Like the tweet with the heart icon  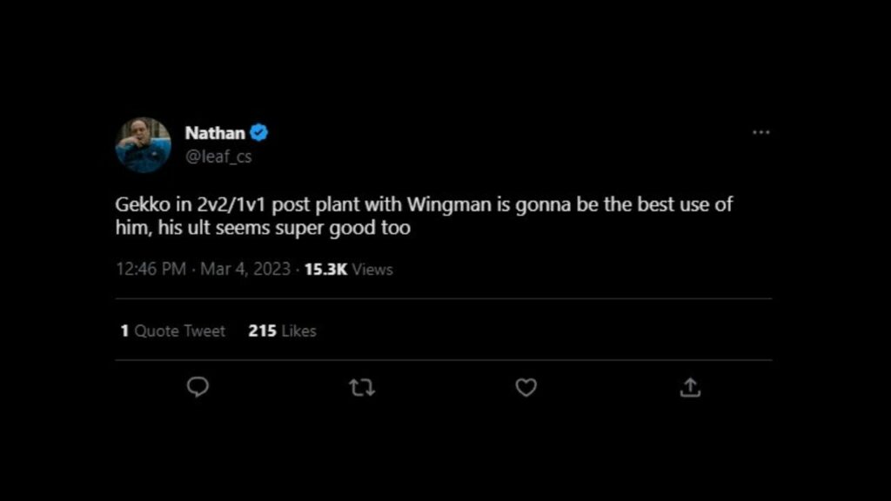[x=526, y=387]
